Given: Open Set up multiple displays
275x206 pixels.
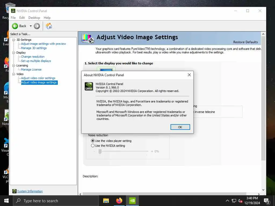Looking at the screenshot, I should (x=36, y=61).
